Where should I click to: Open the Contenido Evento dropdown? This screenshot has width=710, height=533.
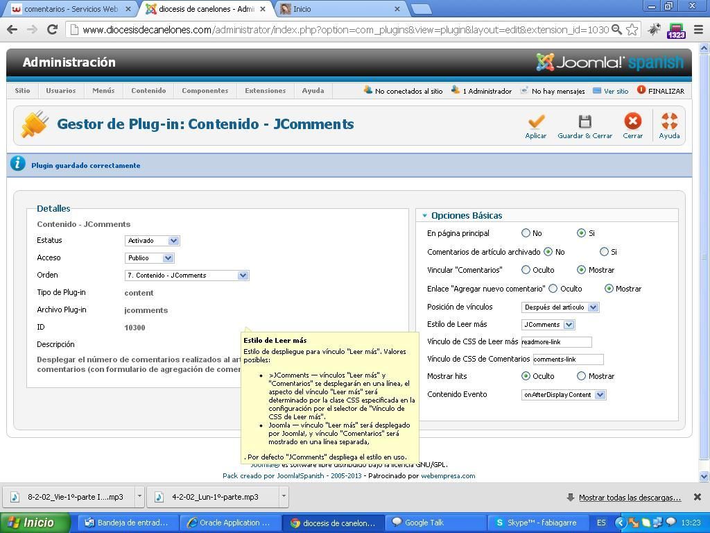[x=564, y=395]
